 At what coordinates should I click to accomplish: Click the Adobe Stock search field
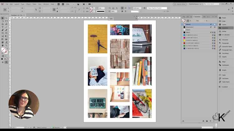pos(212,4)
